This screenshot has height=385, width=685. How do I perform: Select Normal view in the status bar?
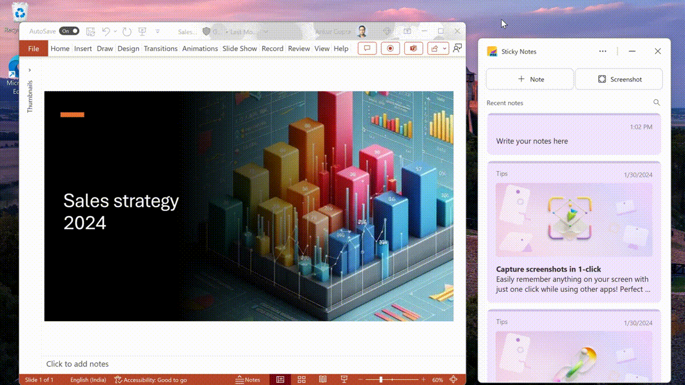pyautogui.click(x=280, y=379)
